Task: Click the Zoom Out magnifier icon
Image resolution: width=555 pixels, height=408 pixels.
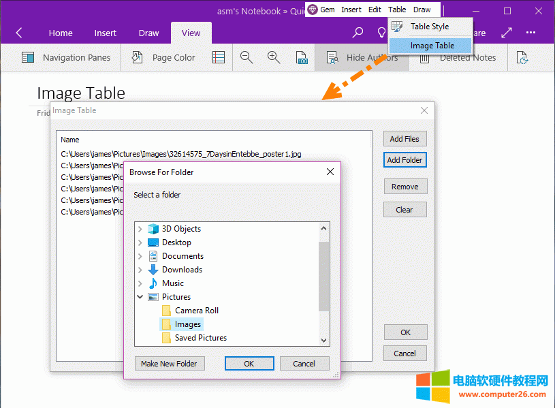Action: click(x=247, y=58)
